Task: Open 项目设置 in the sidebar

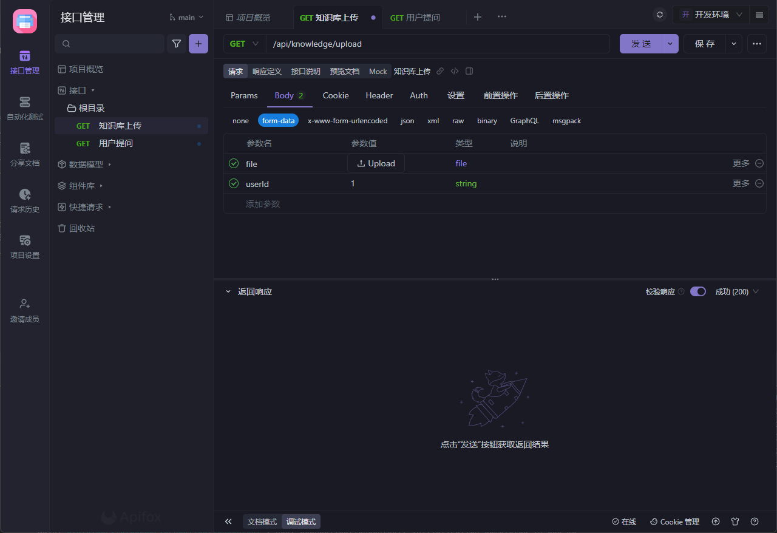Action: coord(25,246)
